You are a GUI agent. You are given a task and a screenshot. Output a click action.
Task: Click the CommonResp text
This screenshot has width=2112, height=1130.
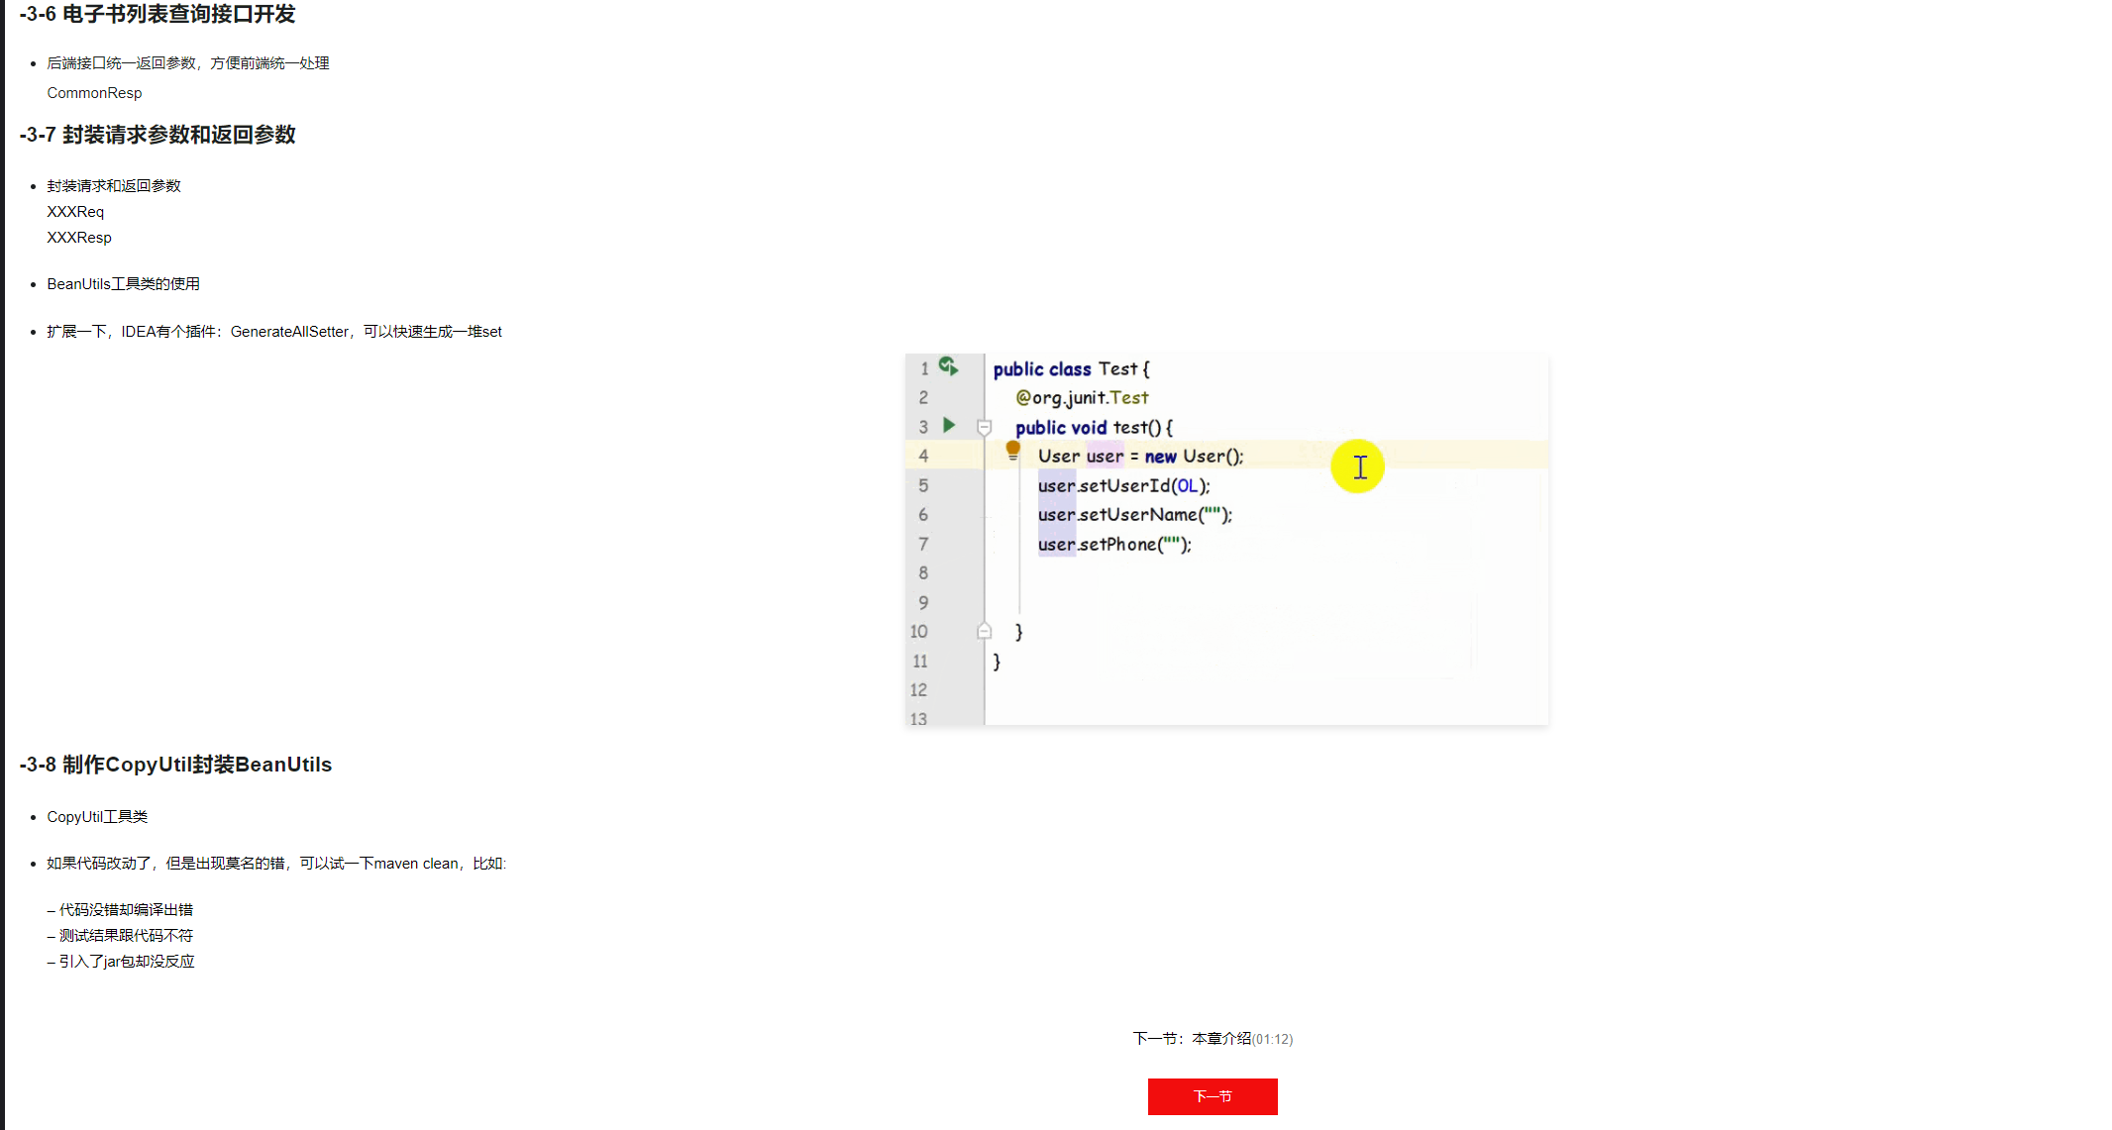pos(94,93)
